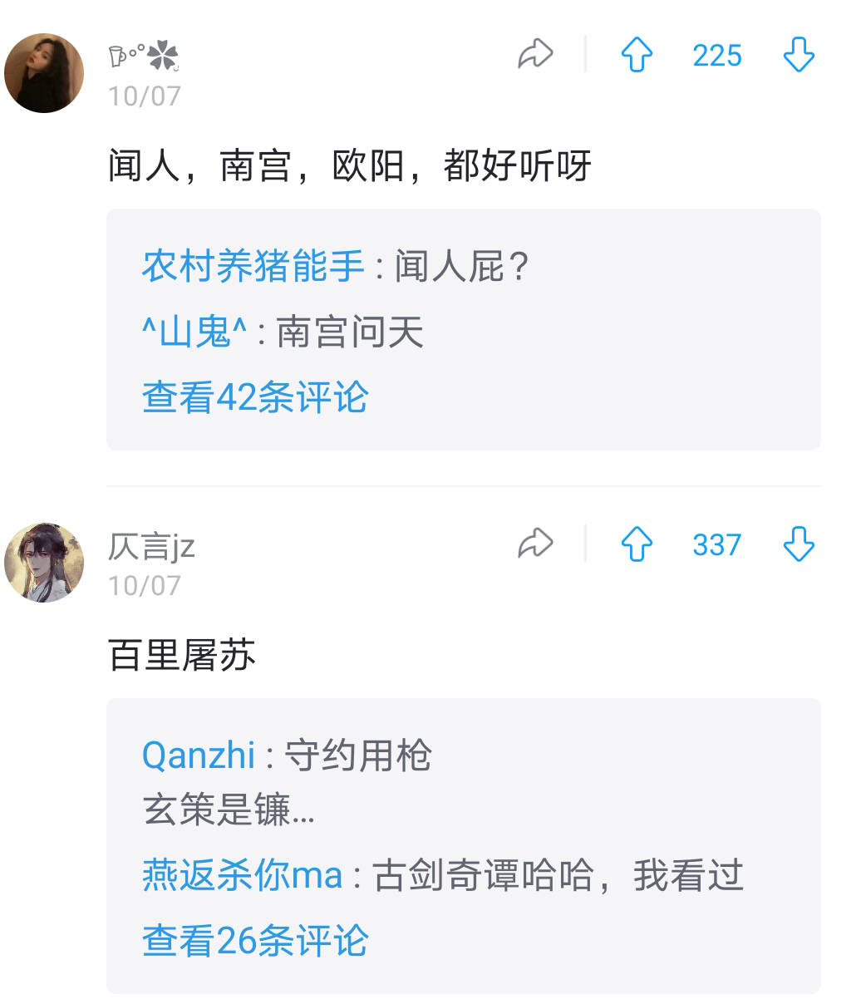Open 燕返杀你ma user profile
861x1004 pixels.
[243, 875]
